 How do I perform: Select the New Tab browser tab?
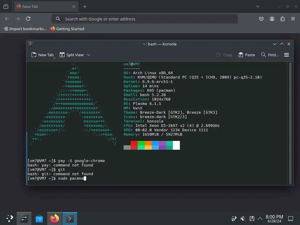click(46, 6)
